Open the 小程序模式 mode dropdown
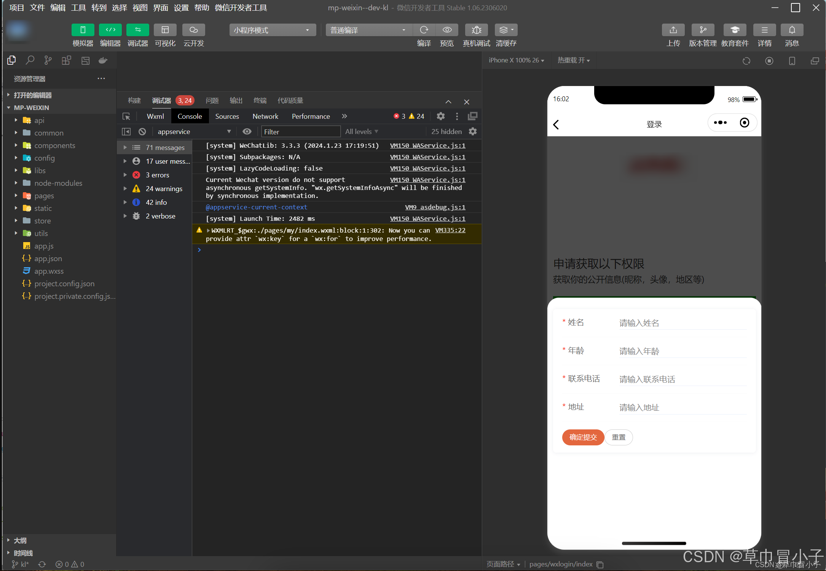This screenshot has height=571, width=826. coord(272,30)
